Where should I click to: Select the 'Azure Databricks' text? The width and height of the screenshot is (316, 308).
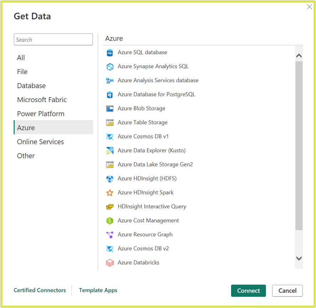pyautogui.click(x=138, y=263)
